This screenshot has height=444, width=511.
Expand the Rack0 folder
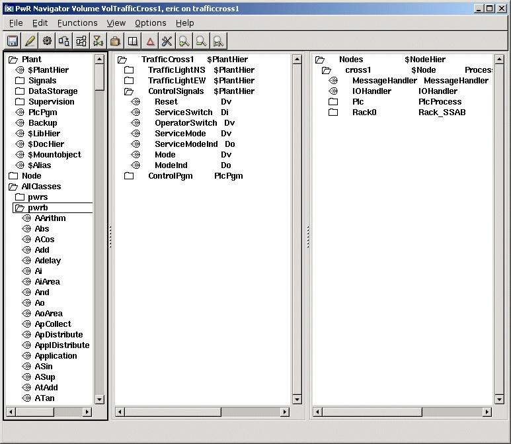333,112
